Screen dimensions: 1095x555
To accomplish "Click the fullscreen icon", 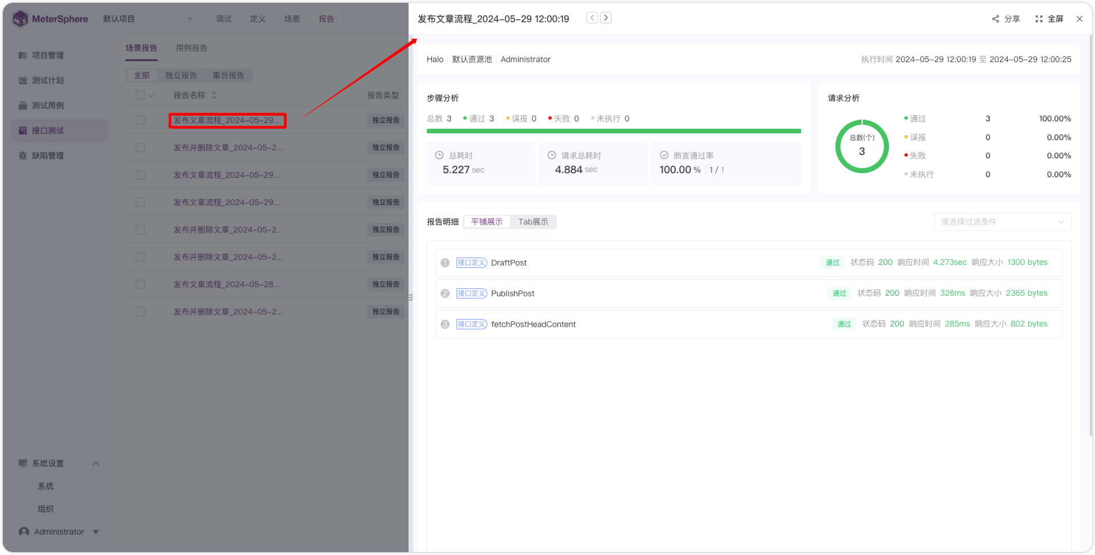I will [1039, 19].
